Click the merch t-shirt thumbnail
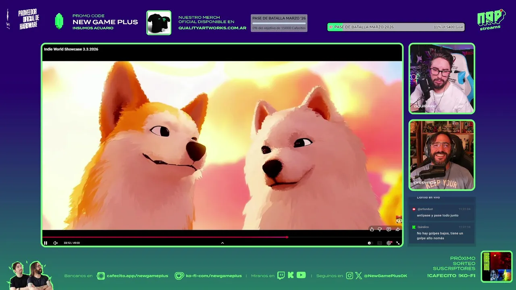 coord(159,23)
